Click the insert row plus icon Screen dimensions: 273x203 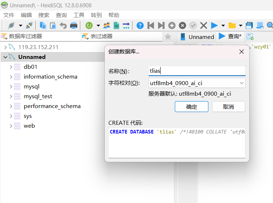coord(172,25)
